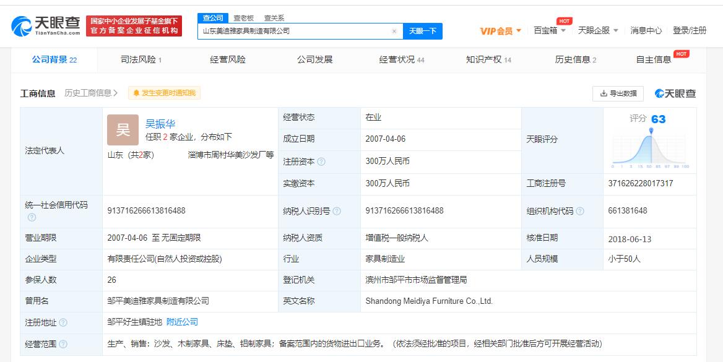Viewport: 723px width, 362px height.
Task: Click the 吴 avatar thumbnail
Action: pyautogui.click(x=123, y=130)
